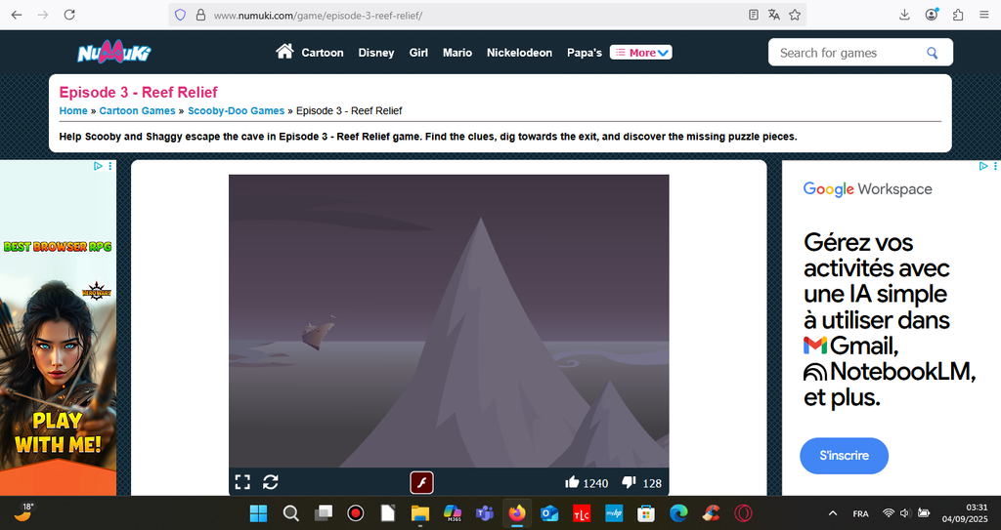Screen dimensions: 1001x530
Task: Open Opera browser from taskbar
Action: coord(743,512)
